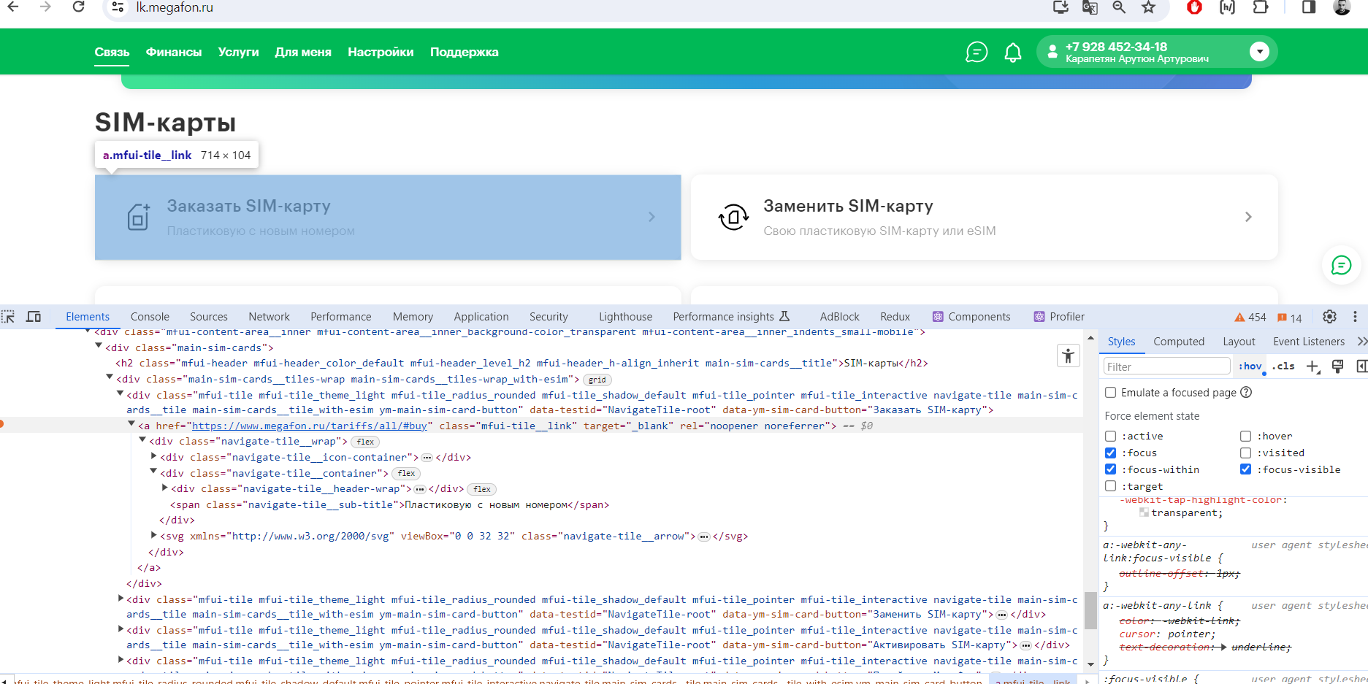Click the SIM card icon in the Заказать SIM-карту tile
Viewport: 1368px width, 684px height.
pos(138,217)
